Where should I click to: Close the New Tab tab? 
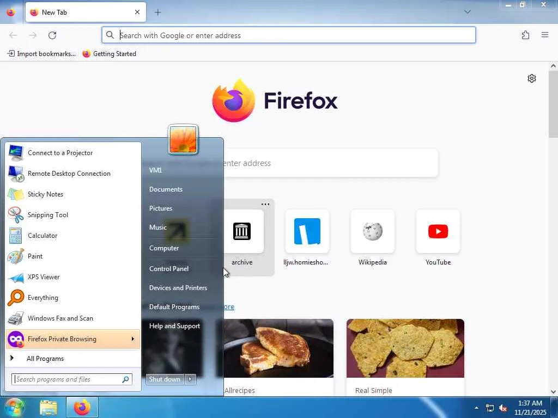pyautogui.click(x=137, y=13)
